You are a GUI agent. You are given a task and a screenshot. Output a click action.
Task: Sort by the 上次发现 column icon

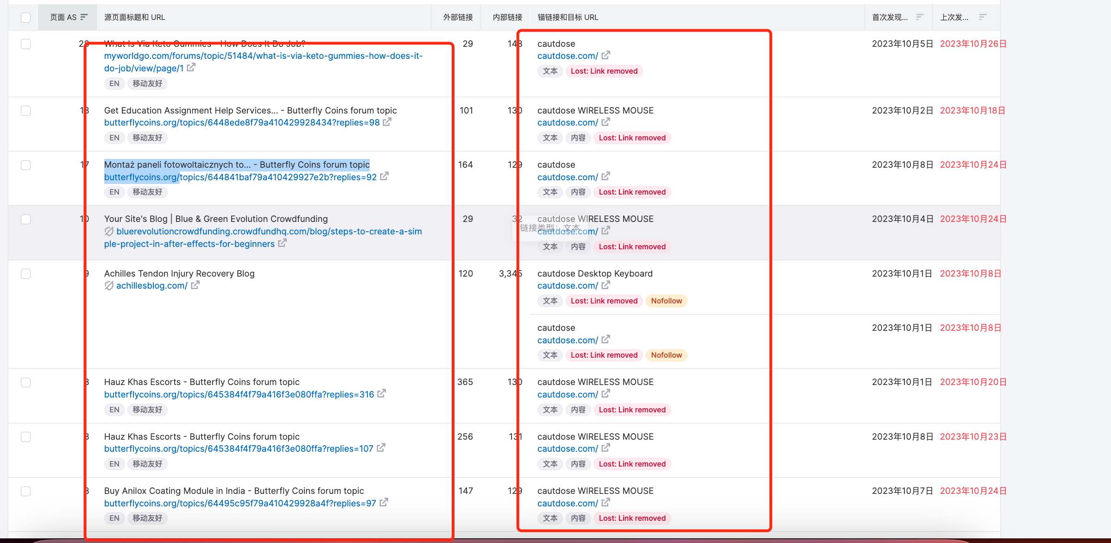coord(982,17)
